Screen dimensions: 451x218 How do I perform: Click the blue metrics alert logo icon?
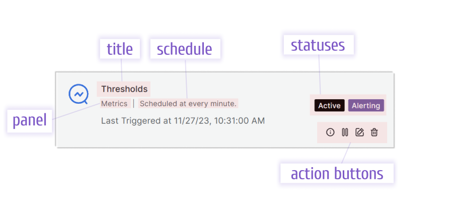[x=79, y=94]
